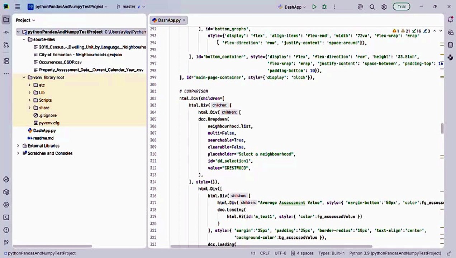Click the Trial license button
Viewport: 456px width, 258px height.
coord(402,7)
